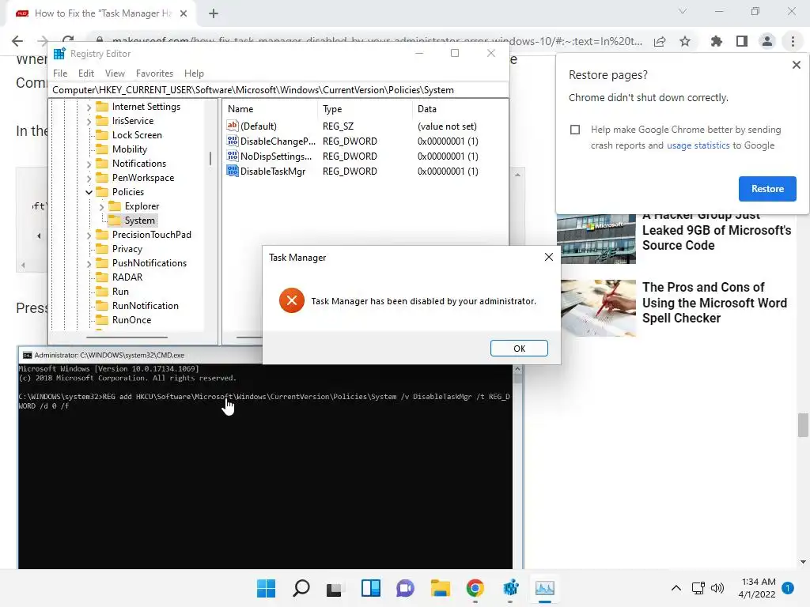Open the Chrome profile avatar icon
The image size is (810, 607).
pos(767,41)
